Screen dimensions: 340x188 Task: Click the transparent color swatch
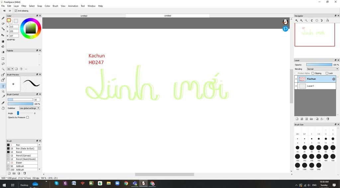point(16,21)
